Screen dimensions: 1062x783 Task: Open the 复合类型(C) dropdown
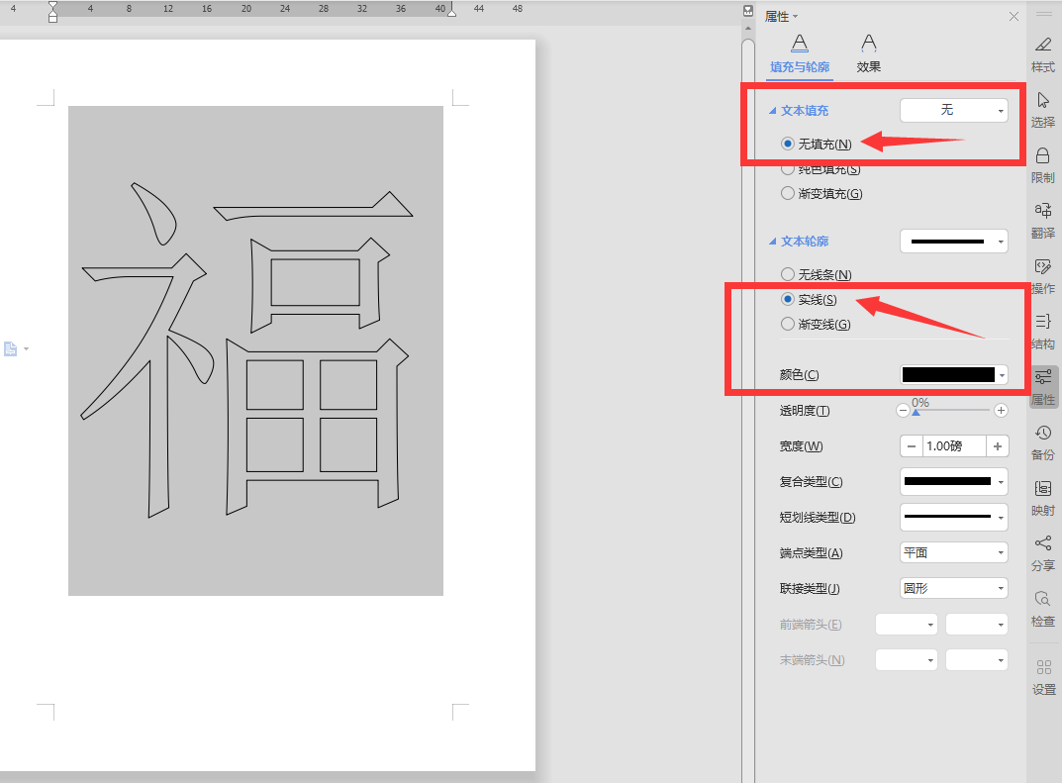click(x=954, y=482)
